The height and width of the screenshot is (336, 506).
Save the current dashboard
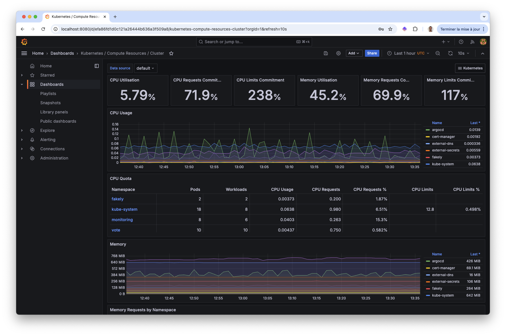(x=326, y=53)
